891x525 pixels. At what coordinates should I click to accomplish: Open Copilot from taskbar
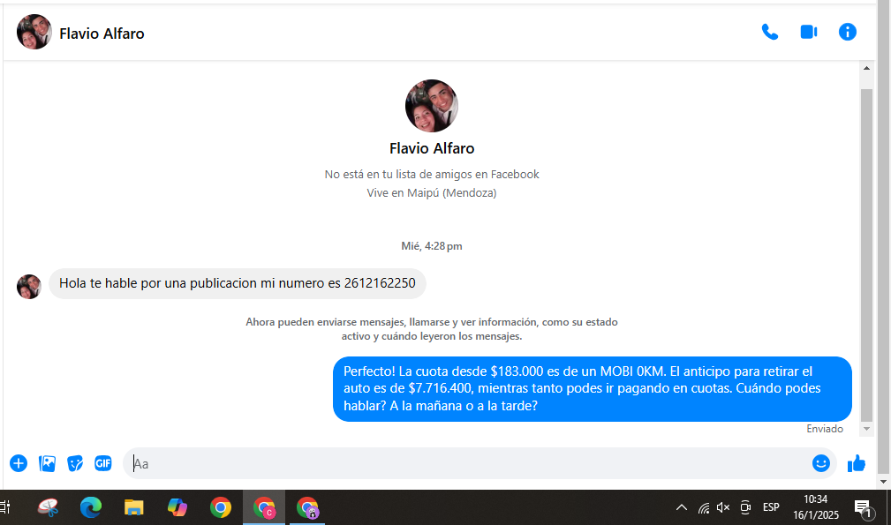177,507
